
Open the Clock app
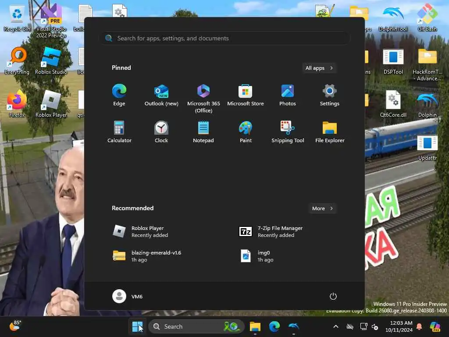click(161, 132)
